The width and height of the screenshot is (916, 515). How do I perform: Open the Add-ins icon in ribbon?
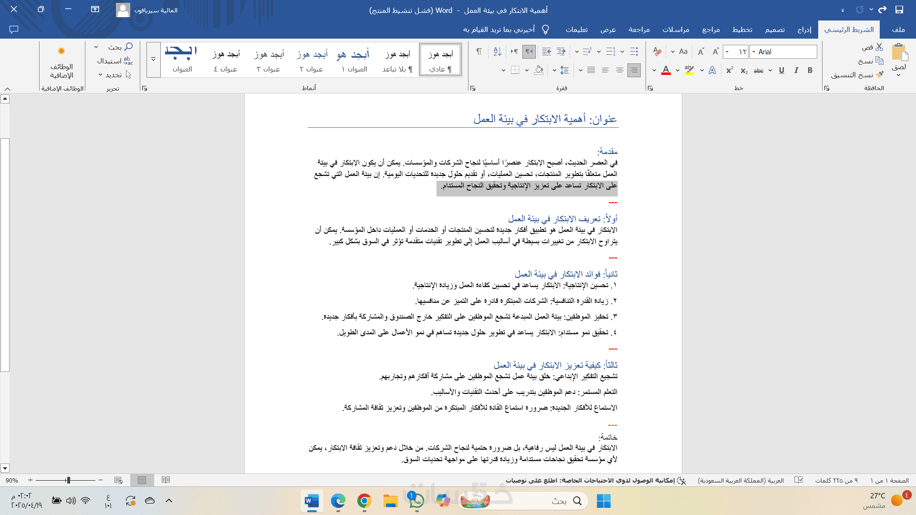pos(62,62)
